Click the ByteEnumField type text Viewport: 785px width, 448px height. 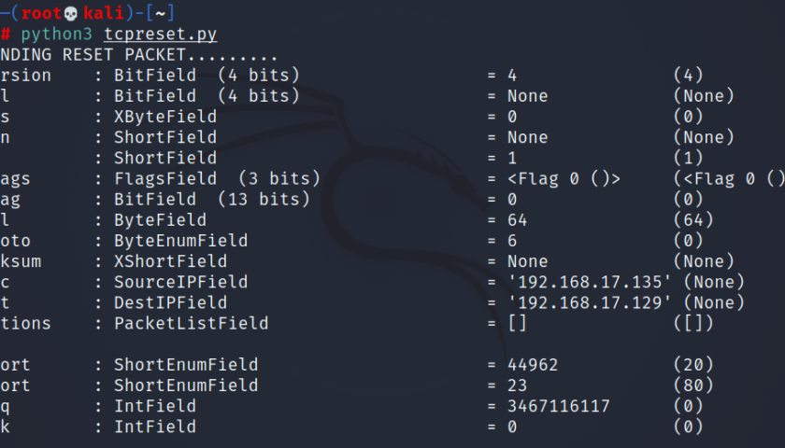click(x=180, y=241)
